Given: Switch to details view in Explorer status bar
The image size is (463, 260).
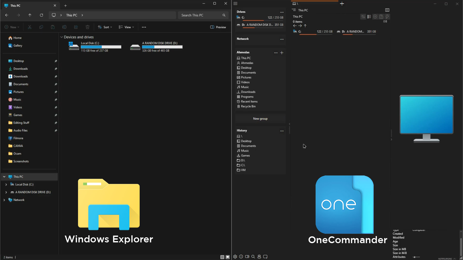Looking at the screenshot, I should pos(222,257).
